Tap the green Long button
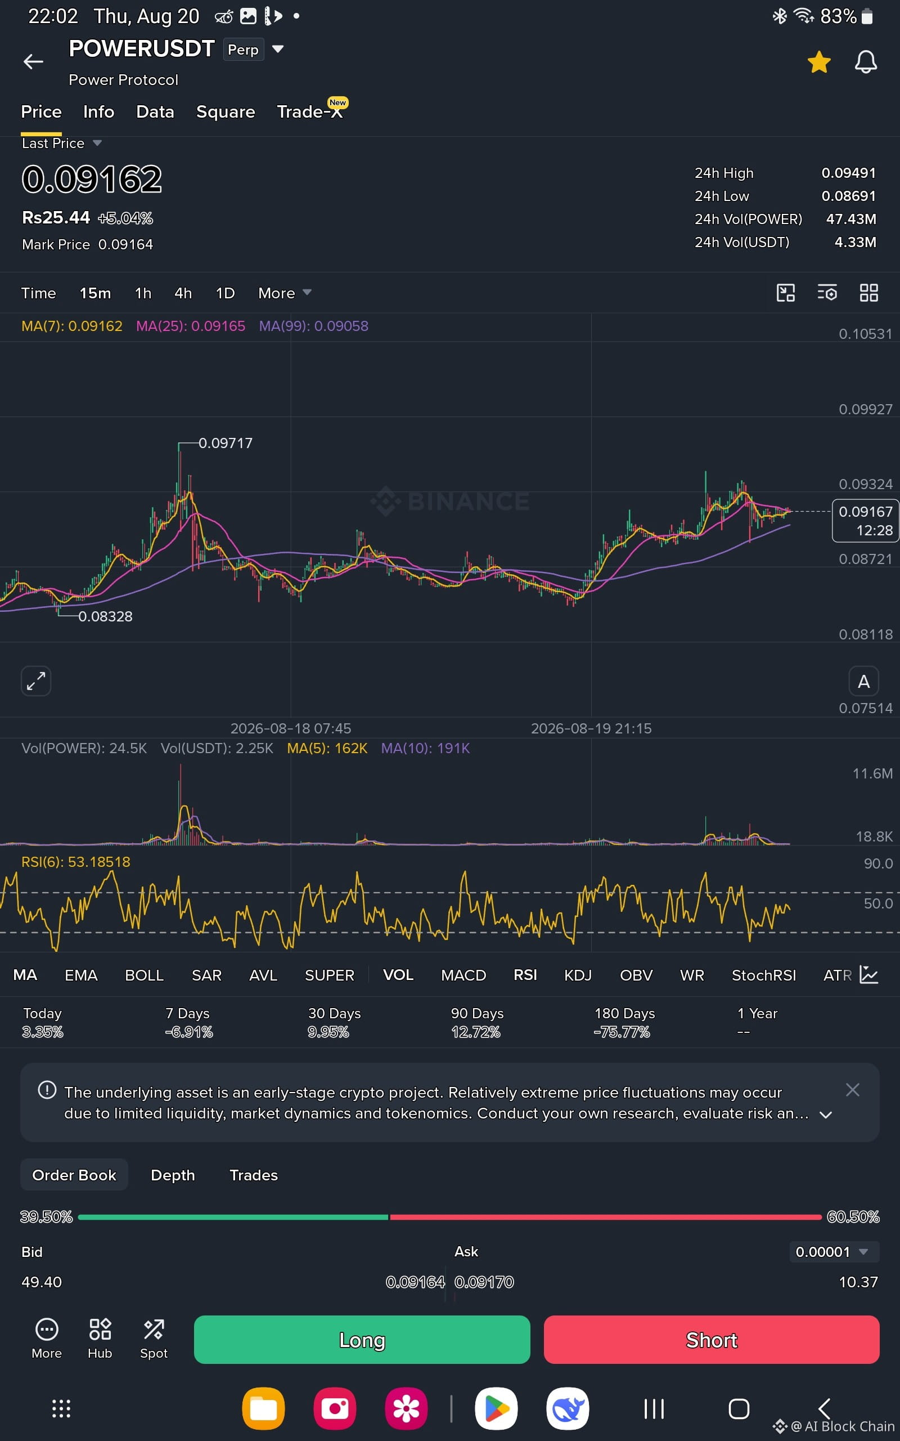900x1441 pixels. [x=362, y=1340]
